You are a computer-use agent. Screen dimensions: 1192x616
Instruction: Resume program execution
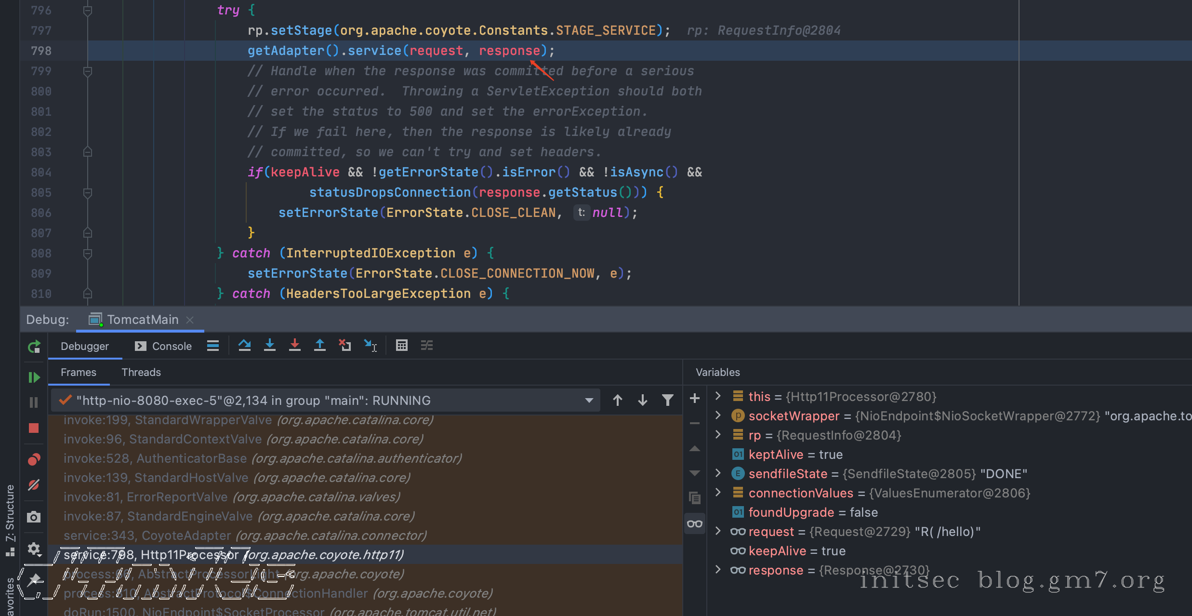pyautogui.click(x=34, y=377)
